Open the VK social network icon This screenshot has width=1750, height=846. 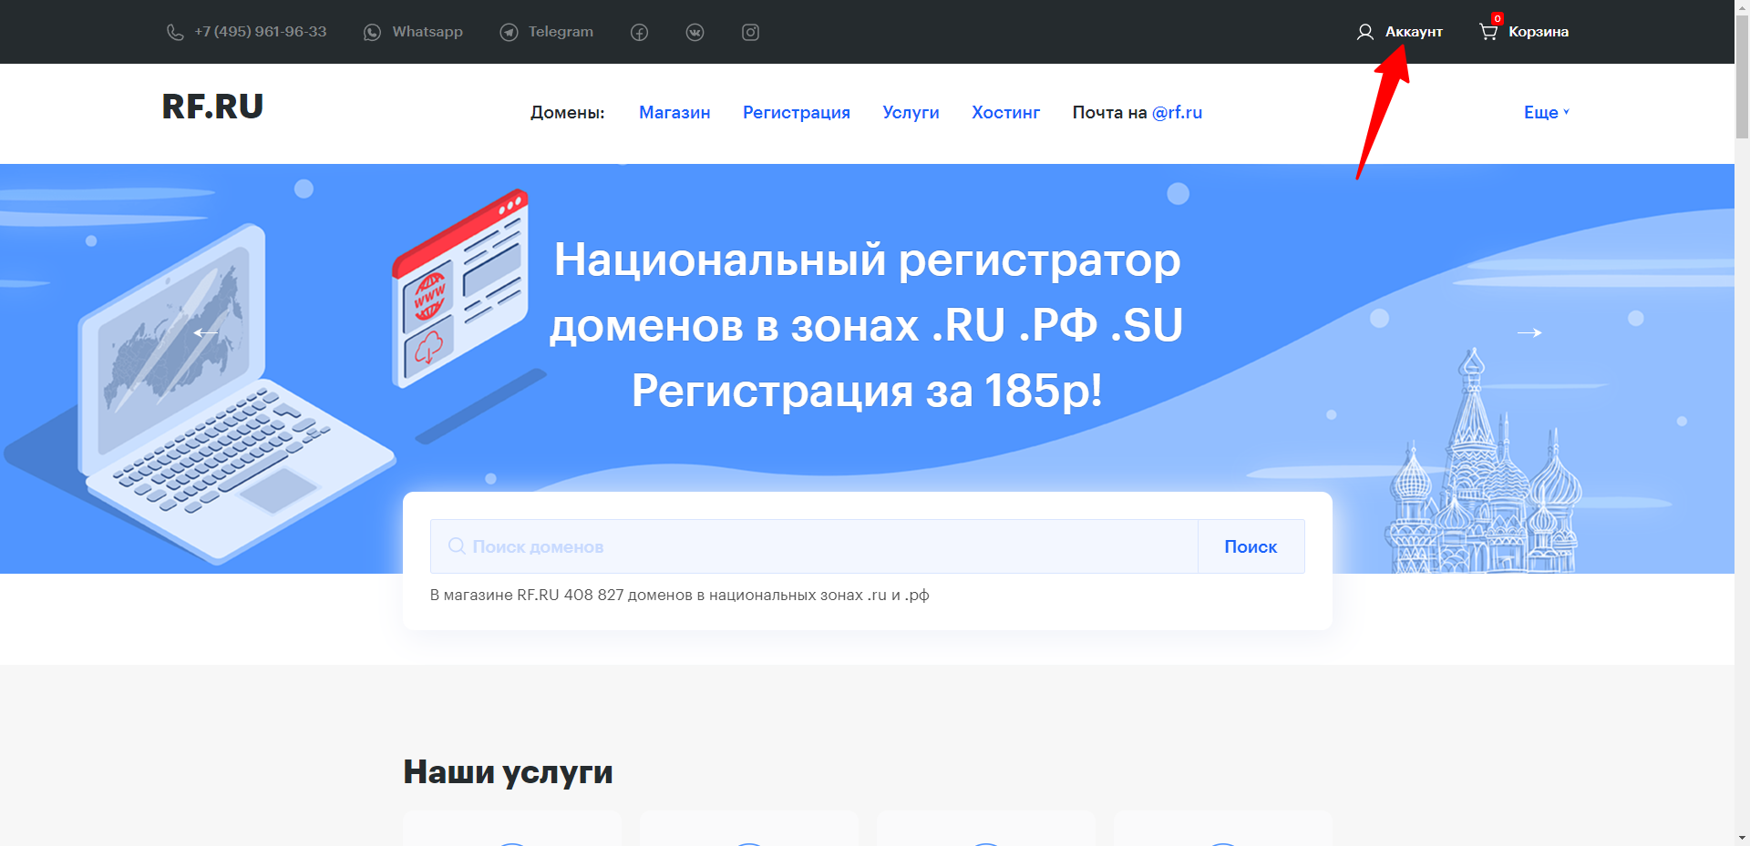point(695,33)
